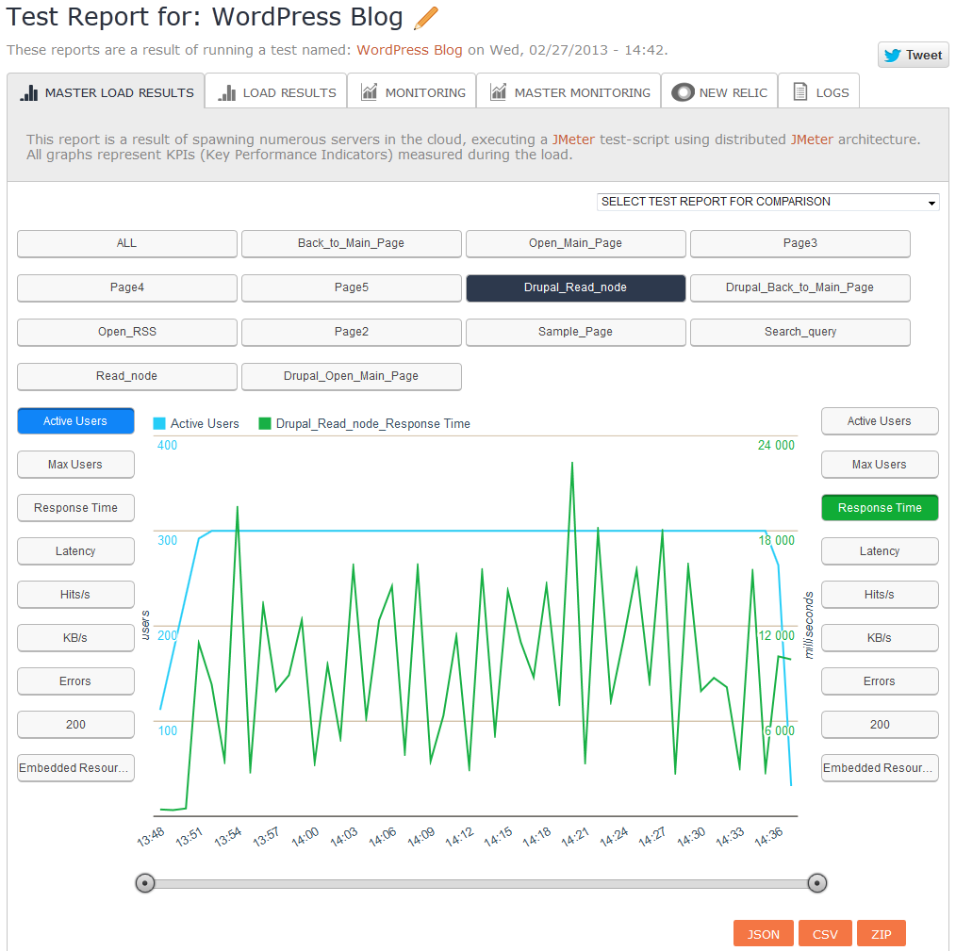Screen dimensions: 956x951
Task: Click the 24 000 right axis value
Action: pyautogui.click(x=776, y=446)
